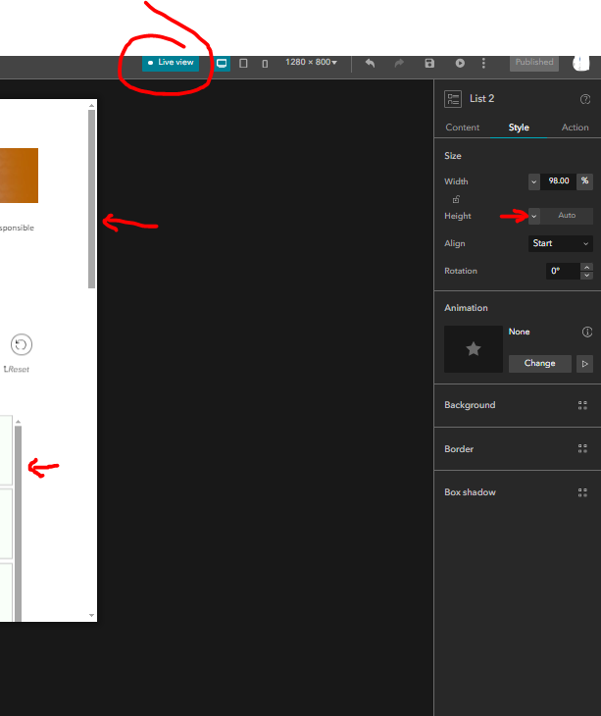
Task: Toggle the aspect ratio lock icon
Action: (456, 199)
